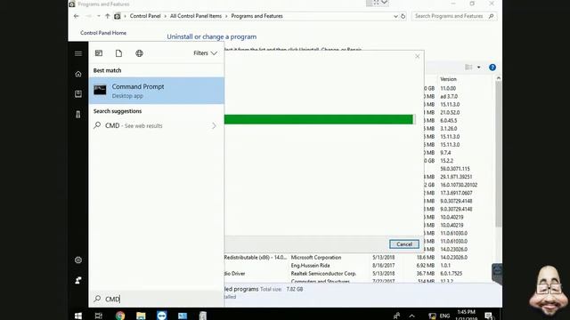Viewport: 570px width, 320px height.
Task: Open Windows Start button on taskbar
Action: 77,316
